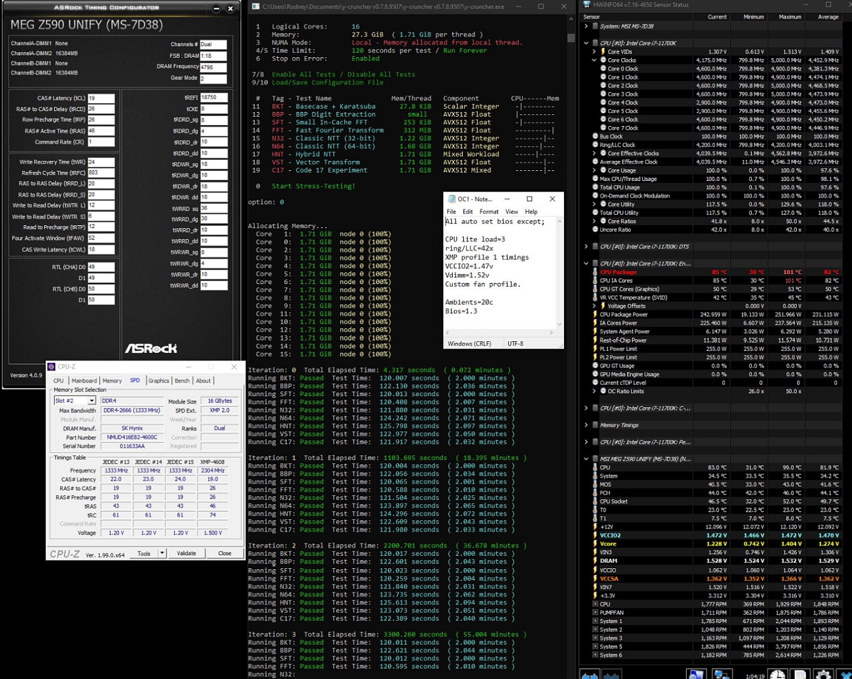Click the clock icon beside Bus Clock
The height and width of the screenshot is (679, 852).
pos(595,137)
